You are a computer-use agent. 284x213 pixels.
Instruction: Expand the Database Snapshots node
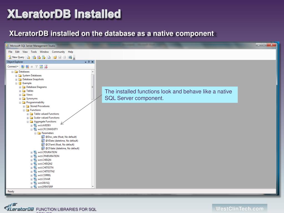[x=16, y=80]
